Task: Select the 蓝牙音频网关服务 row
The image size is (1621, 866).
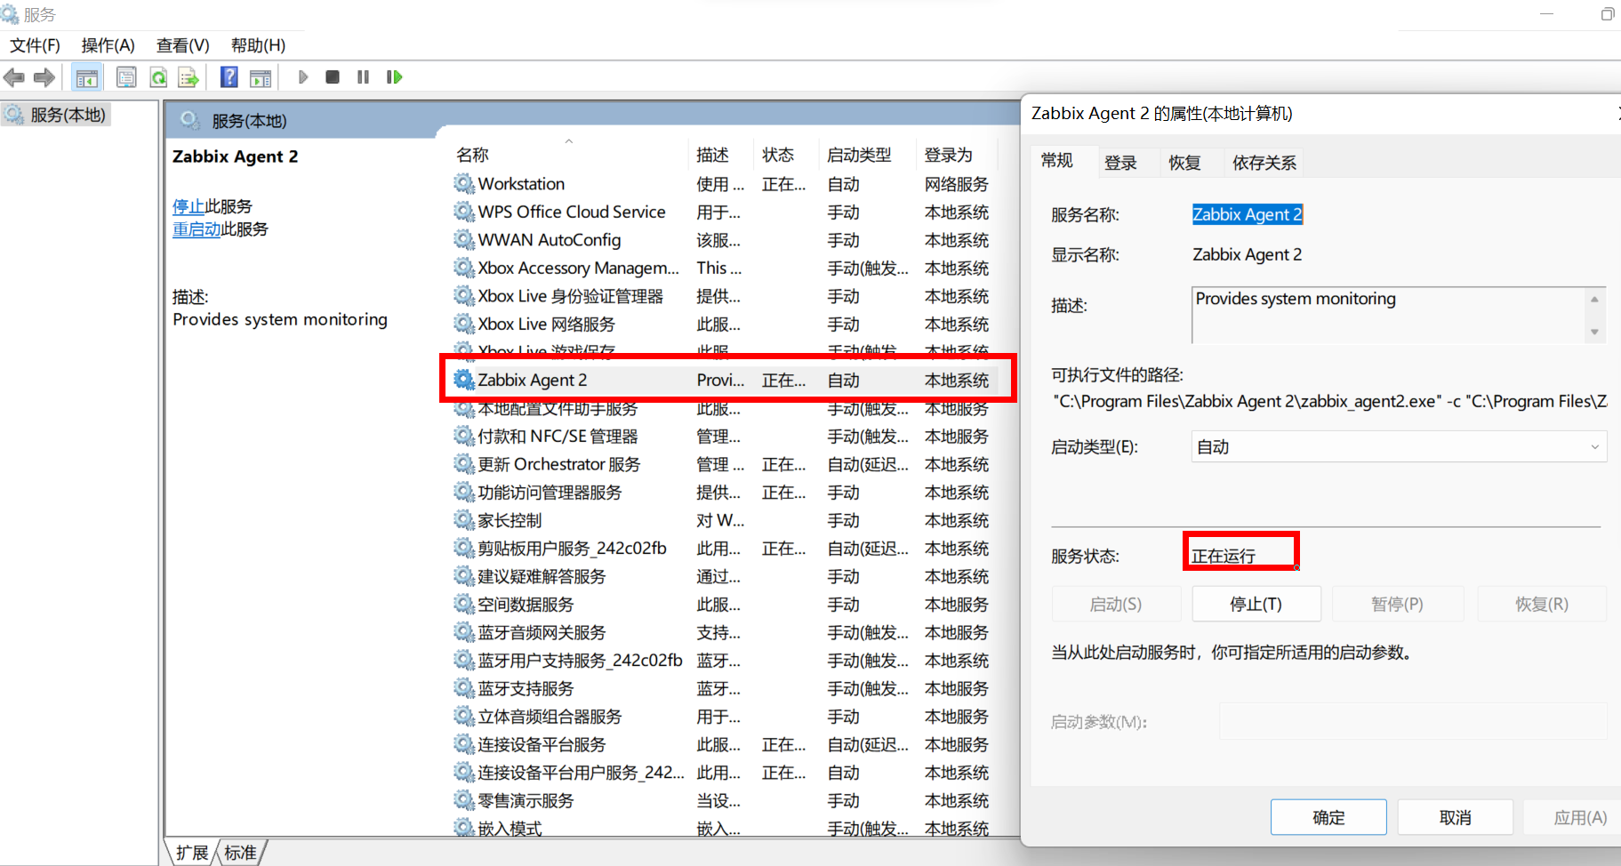Action: tap(724, 632)
